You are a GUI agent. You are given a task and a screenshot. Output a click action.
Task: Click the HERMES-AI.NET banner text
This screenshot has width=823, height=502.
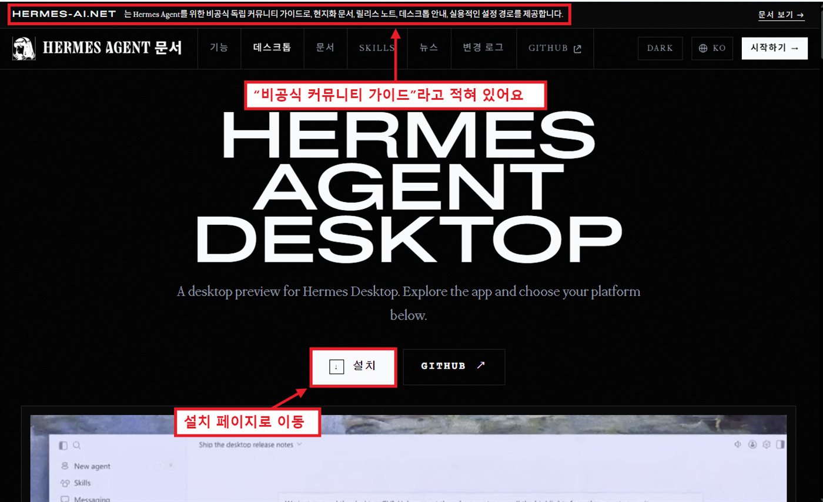click(64, 14)
